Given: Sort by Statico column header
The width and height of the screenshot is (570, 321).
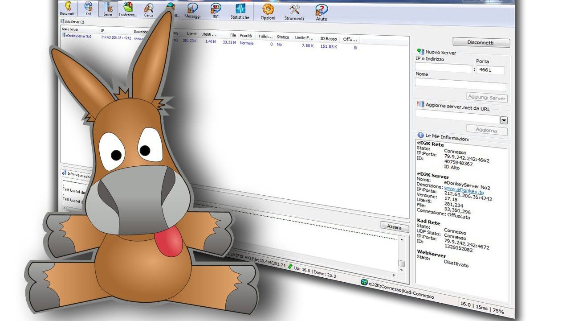Looking at the screenshot, I should click(283, 37).
